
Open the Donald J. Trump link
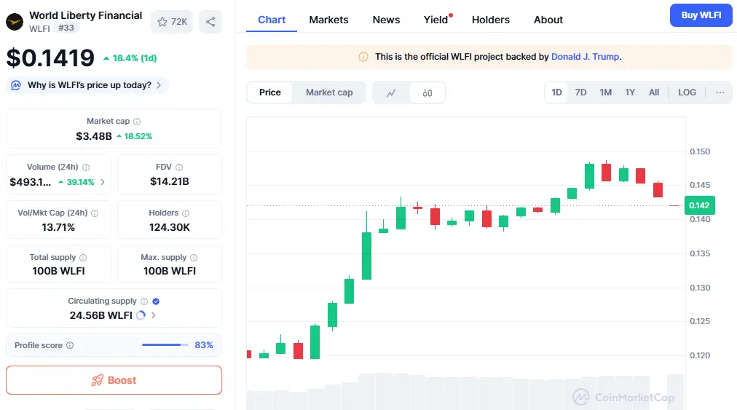585,57
